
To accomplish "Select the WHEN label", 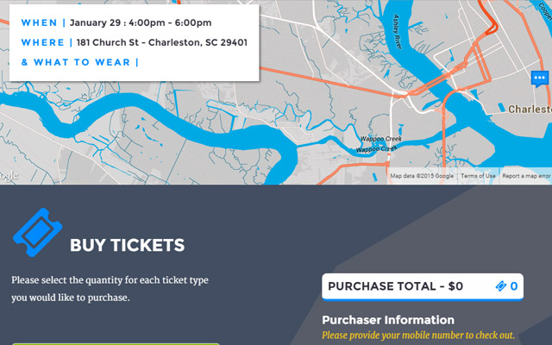I will 39,22.
